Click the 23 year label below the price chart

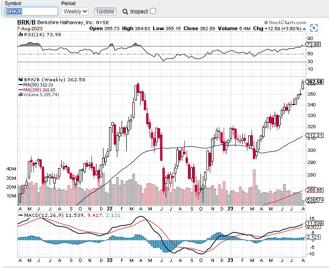pos(230,209)
